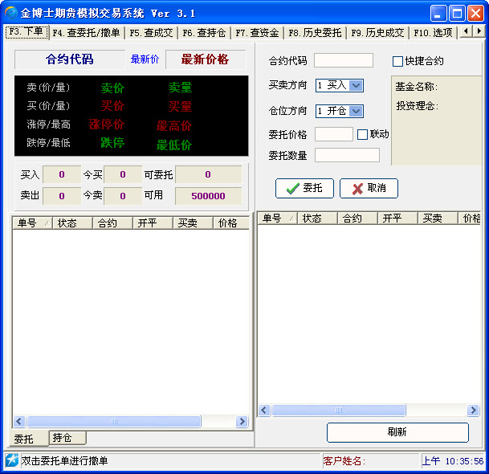This screenshot has width=489, height=474.
Task: Open the F8.历史委托 tab
Action: (315, 32)
